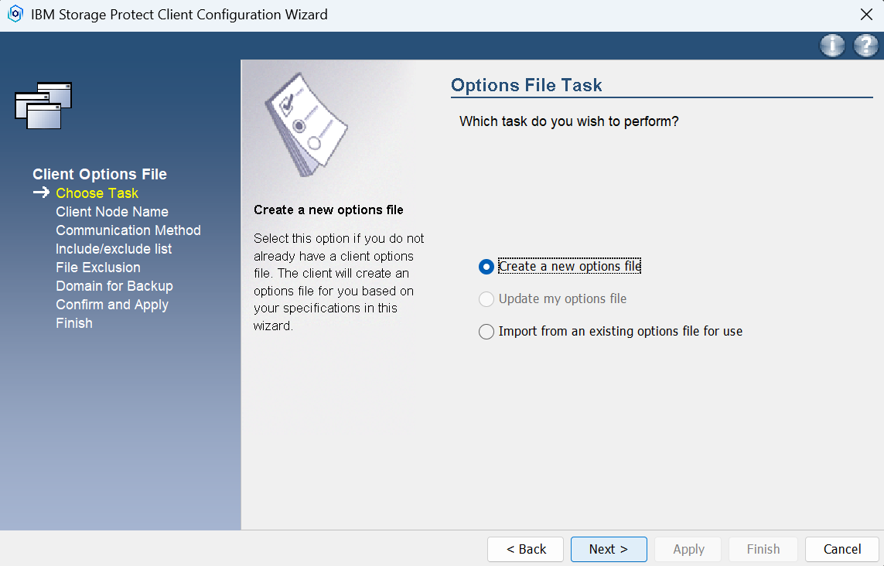
Task: Jump to Client Node Name step
Action: [x=111, y=212]
